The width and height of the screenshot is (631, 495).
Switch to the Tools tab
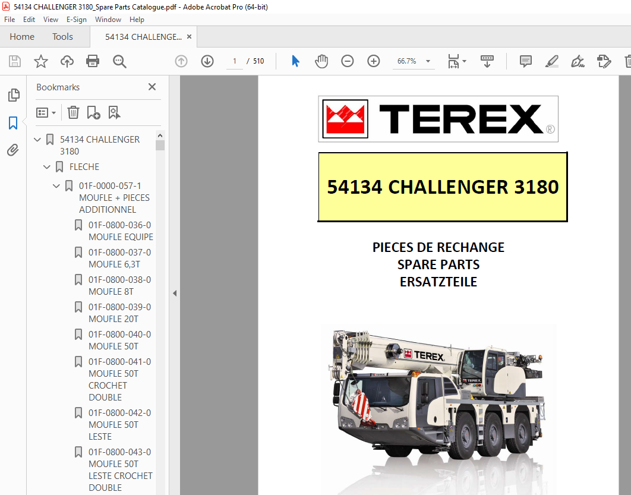pyautogui.click(x=62, y=37)
